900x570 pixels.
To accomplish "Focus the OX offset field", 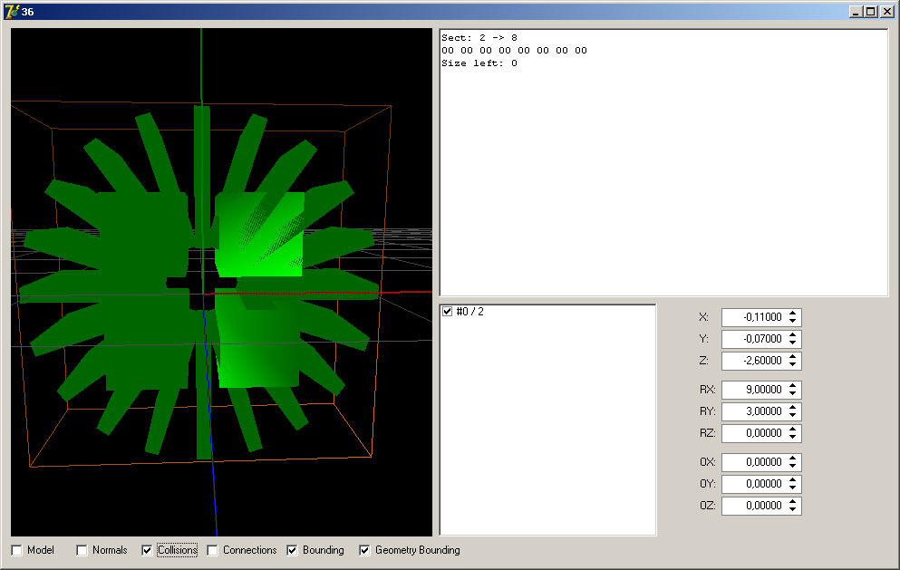I will tap(752, 462).
